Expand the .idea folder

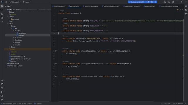pyautogui.click(x=8, y=12)
